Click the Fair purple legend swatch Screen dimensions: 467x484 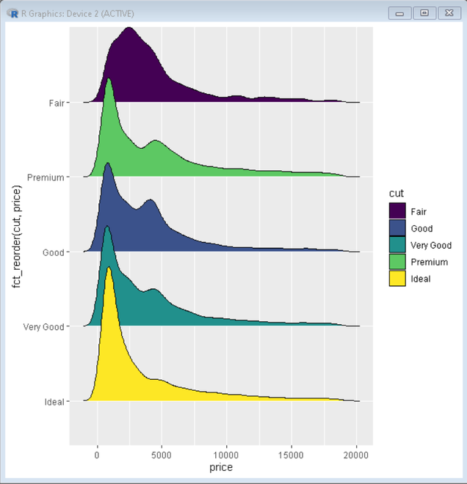(x=397, y=210)
